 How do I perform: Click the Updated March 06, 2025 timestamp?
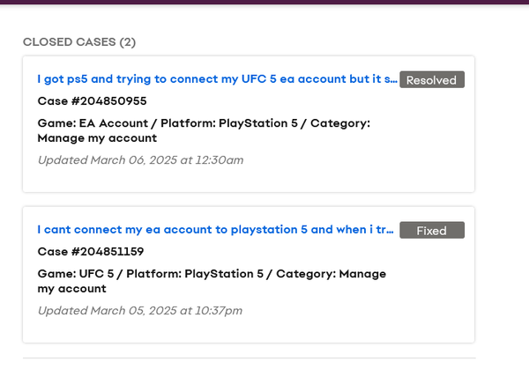[x=140, y=160]
